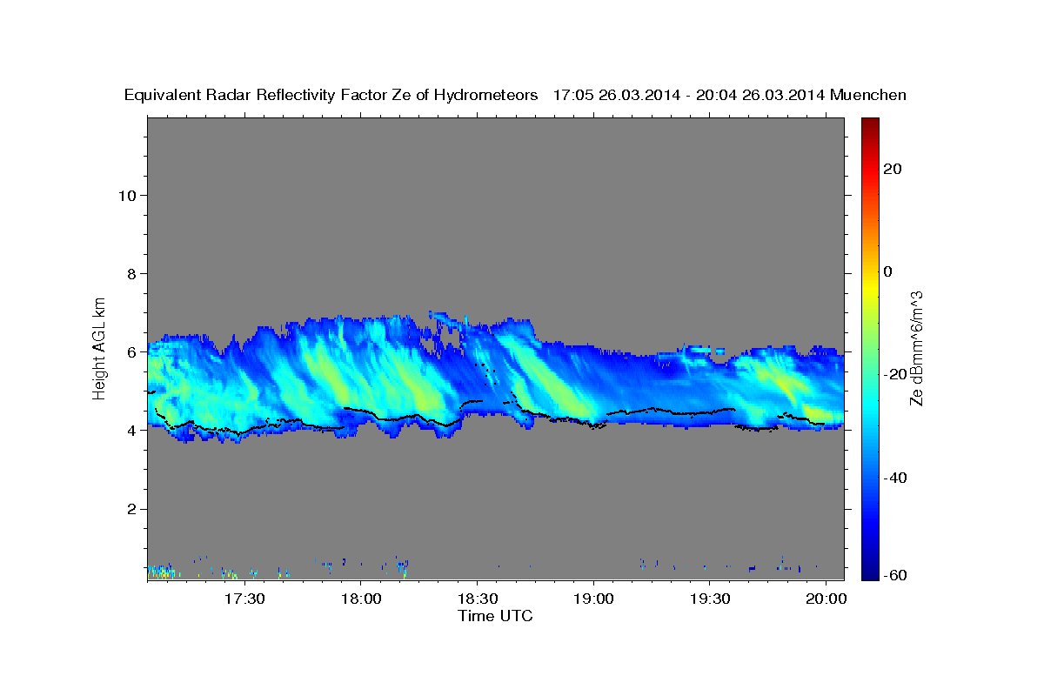Click the 'Height AGL km' axis label
This screenshot has width=1044, height=696.
100,347
